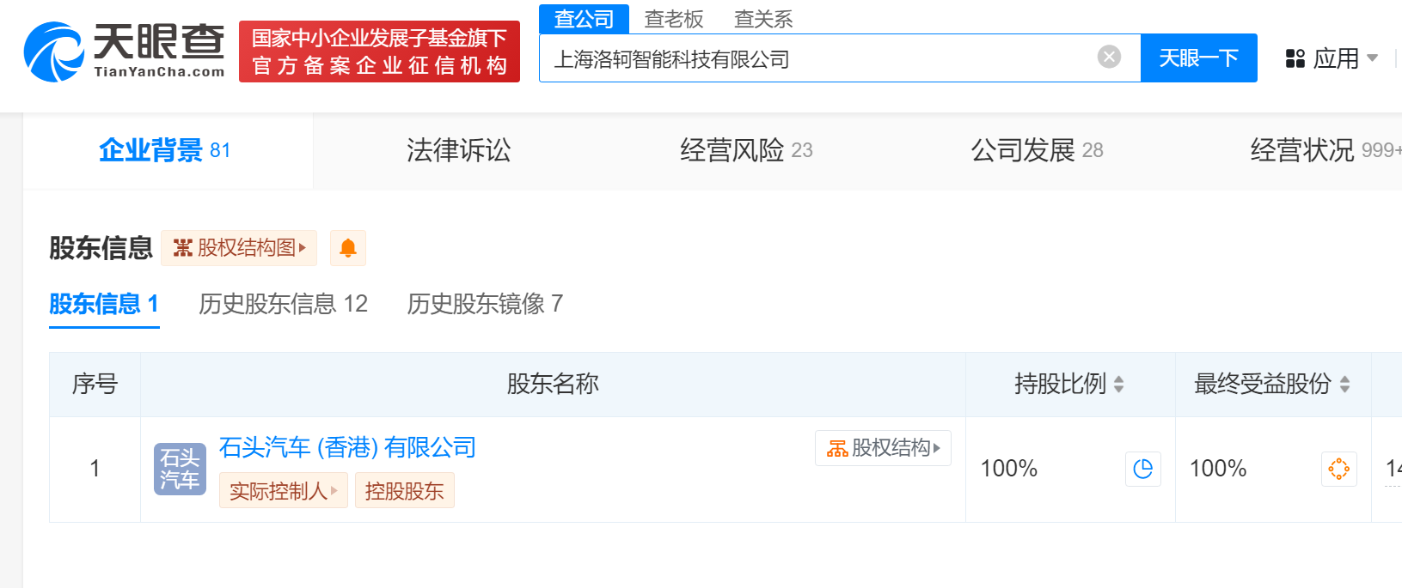Screen dimensions: 1402x588
Task: Clear the search box with X icon
Action: coord(1109,57)
